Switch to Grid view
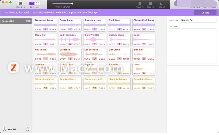The height and width of the screenshot is (135, 219). coord(32,4)
